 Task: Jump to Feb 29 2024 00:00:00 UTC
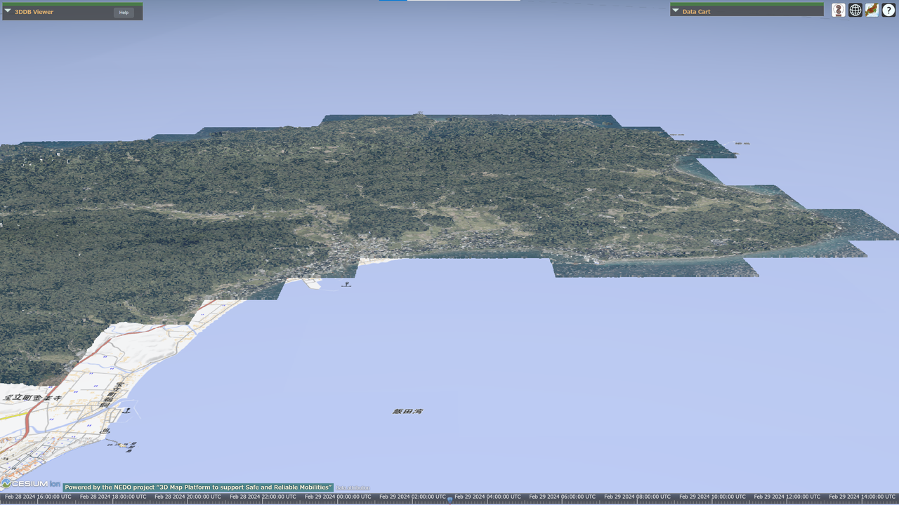click(x=337, y=497)
